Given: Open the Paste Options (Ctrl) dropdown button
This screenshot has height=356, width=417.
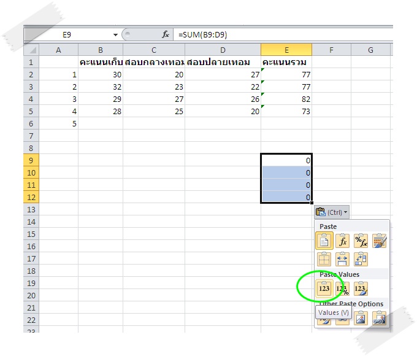Looking at the screenshot, I should click(x=332, y=212).
